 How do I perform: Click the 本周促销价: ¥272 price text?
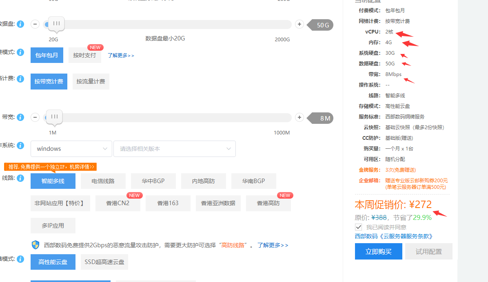(x=393, y=204)
